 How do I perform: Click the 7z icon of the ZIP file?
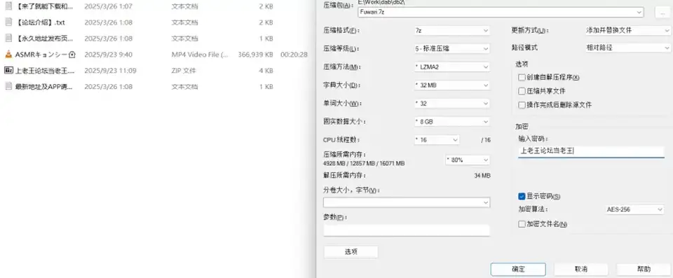point(8,70)
